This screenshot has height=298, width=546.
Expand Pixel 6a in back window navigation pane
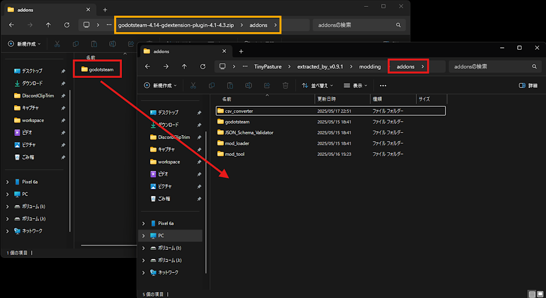pos(7,182)
